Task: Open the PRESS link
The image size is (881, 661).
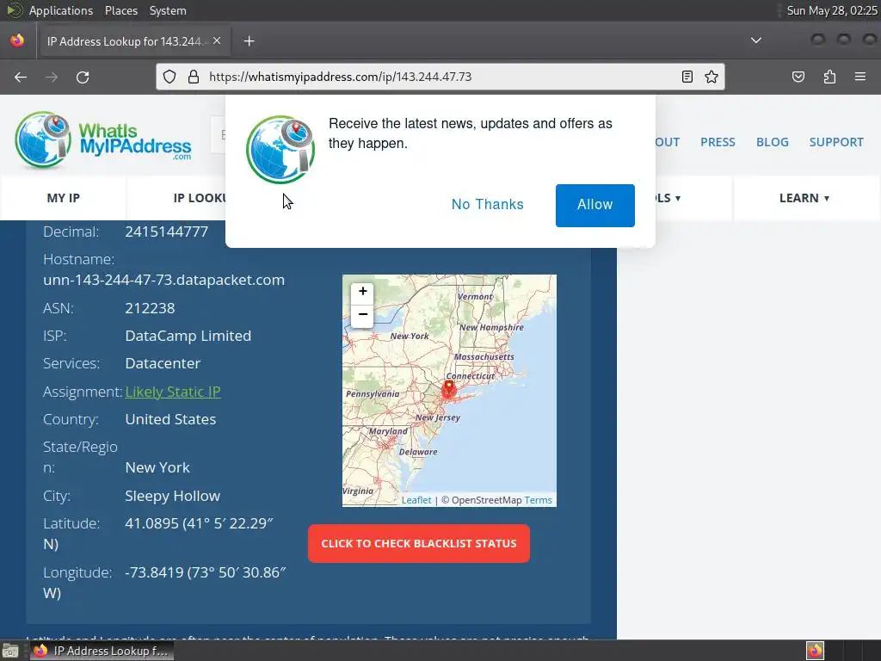Action: [718, 142]
